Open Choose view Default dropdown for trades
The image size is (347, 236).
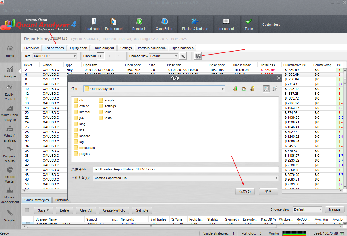(164, 56)
